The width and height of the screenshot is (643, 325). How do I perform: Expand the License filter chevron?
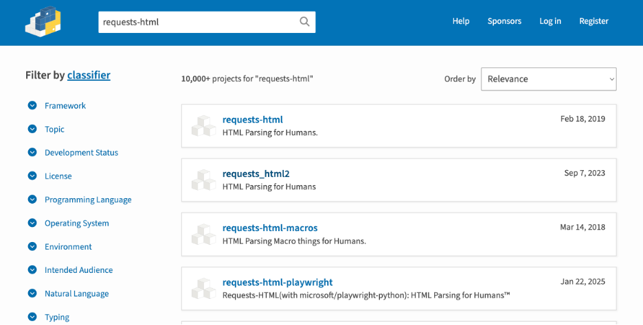(32, 176)
